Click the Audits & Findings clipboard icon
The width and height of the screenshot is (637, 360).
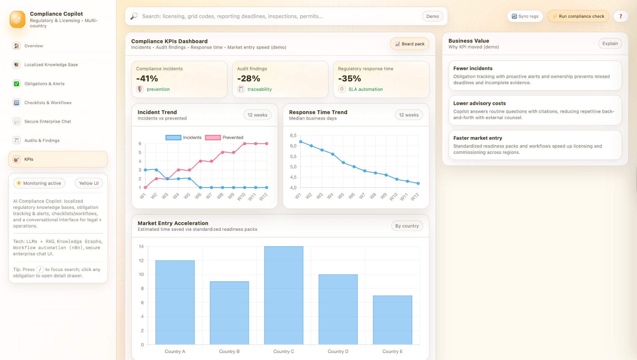[x=16, y=141]
